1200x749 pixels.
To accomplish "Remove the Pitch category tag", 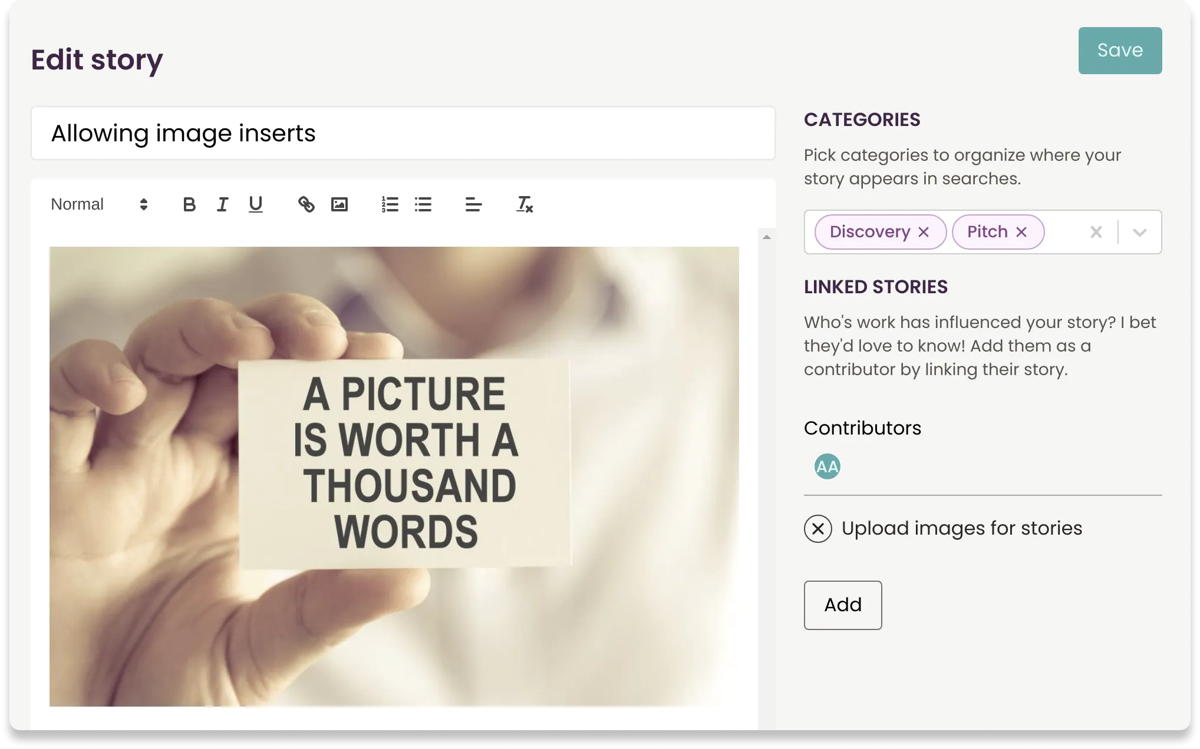I will coord(1021,233).
